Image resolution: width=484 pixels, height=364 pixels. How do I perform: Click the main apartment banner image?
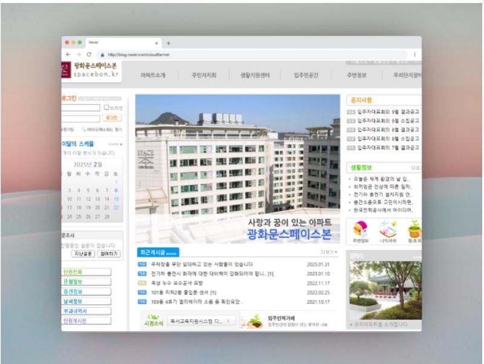[x=238, y=169]
